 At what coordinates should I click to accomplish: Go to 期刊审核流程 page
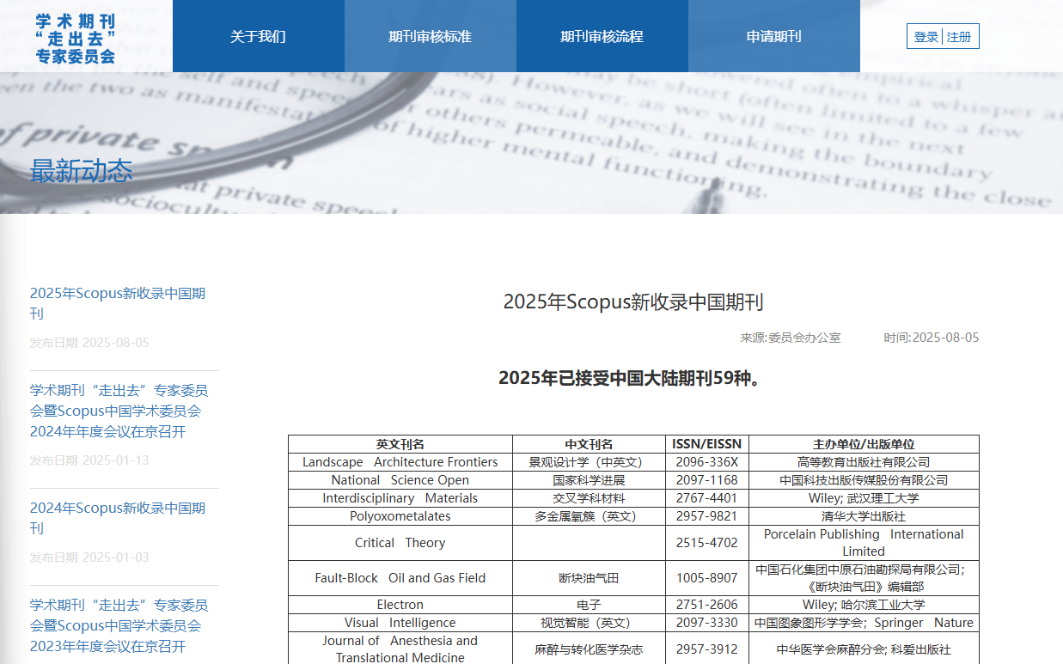click(602, 37)
